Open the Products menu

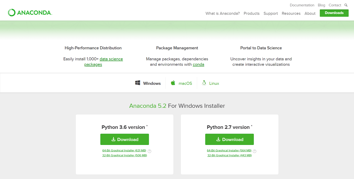click(252, 13)
